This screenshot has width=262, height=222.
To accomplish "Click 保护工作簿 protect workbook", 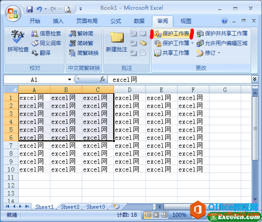I will 171,43.
